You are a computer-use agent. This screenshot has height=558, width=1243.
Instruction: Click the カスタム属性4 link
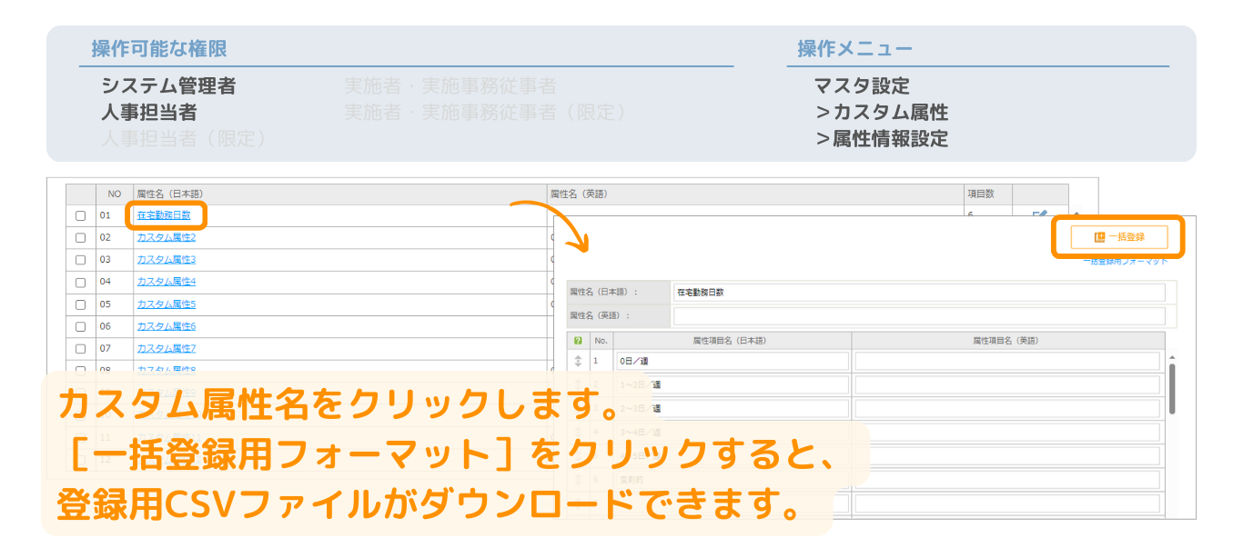tap(166, 282)
